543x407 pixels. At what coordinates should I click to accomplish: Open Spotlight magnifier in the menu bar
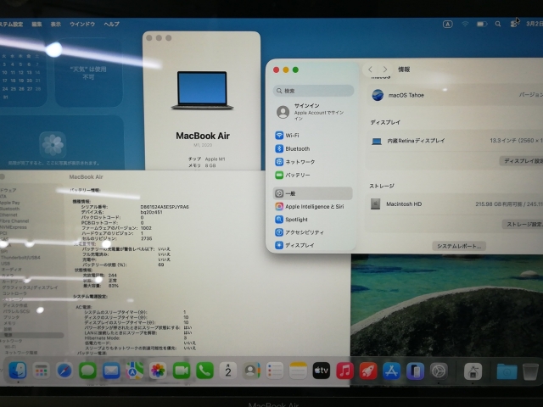point(498,24)
